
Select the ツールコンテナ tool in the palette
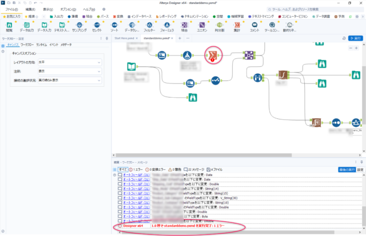pyautogui.click(x=272, y=27)
